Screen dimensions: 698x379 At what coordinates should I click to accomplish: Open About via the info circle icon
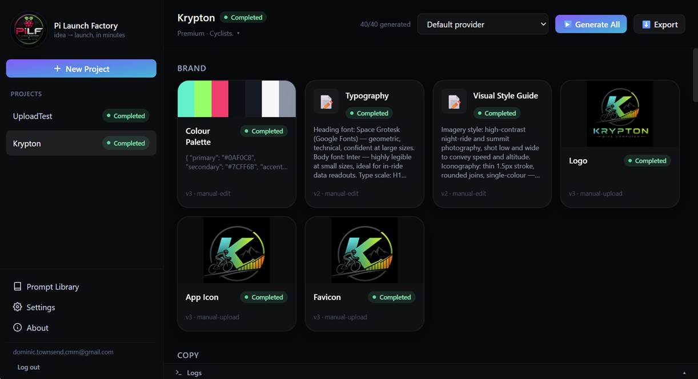click(x=17, y=328)
